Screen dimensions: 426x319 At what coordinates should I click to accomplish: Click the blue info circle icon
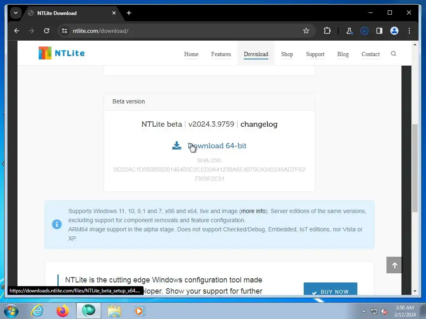tap(57, 224)
